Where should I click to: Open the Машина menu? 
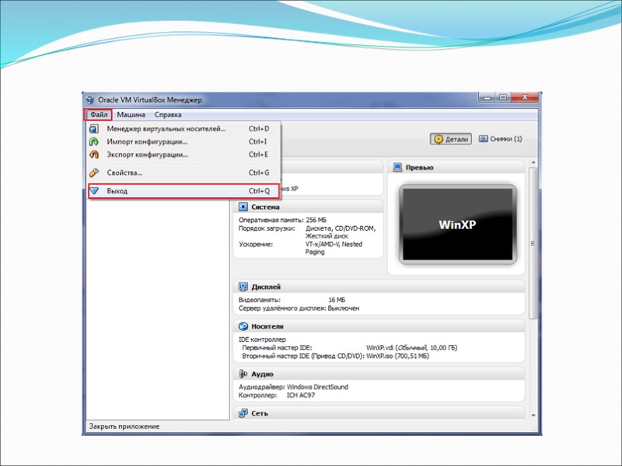pyautogui.click(x=131, y=115)
